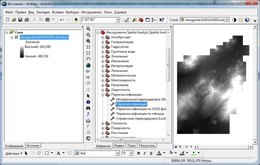Viewport: 260px width, 165px height.
Task: Open the fill color picker
Action: [176, 153]
